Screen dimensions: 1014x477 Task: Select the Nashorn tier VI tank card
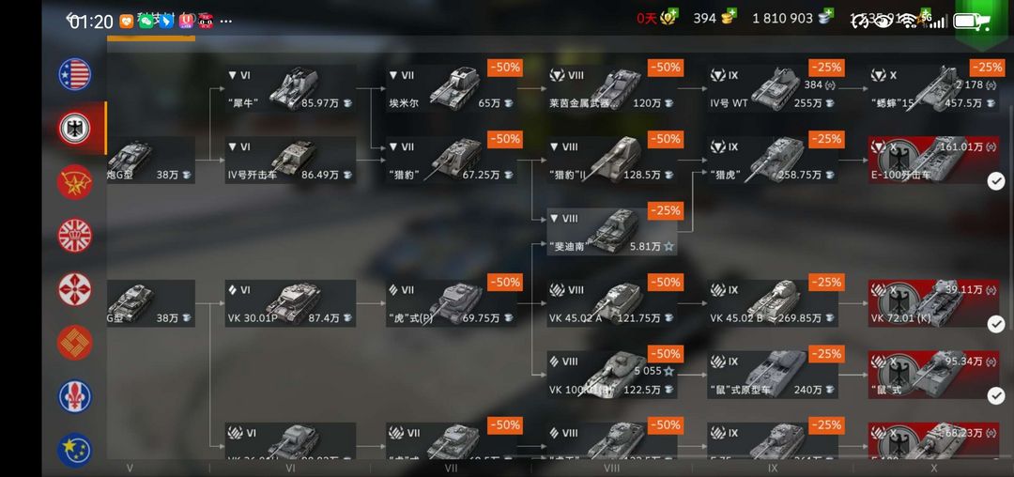[x=290, y=88]
